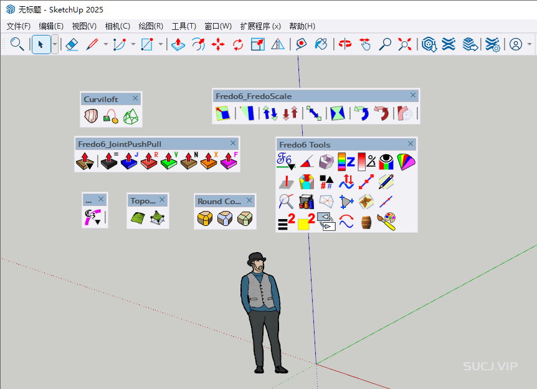Select the Move tool with red arrows
The image size is (537, 389).
218,44
